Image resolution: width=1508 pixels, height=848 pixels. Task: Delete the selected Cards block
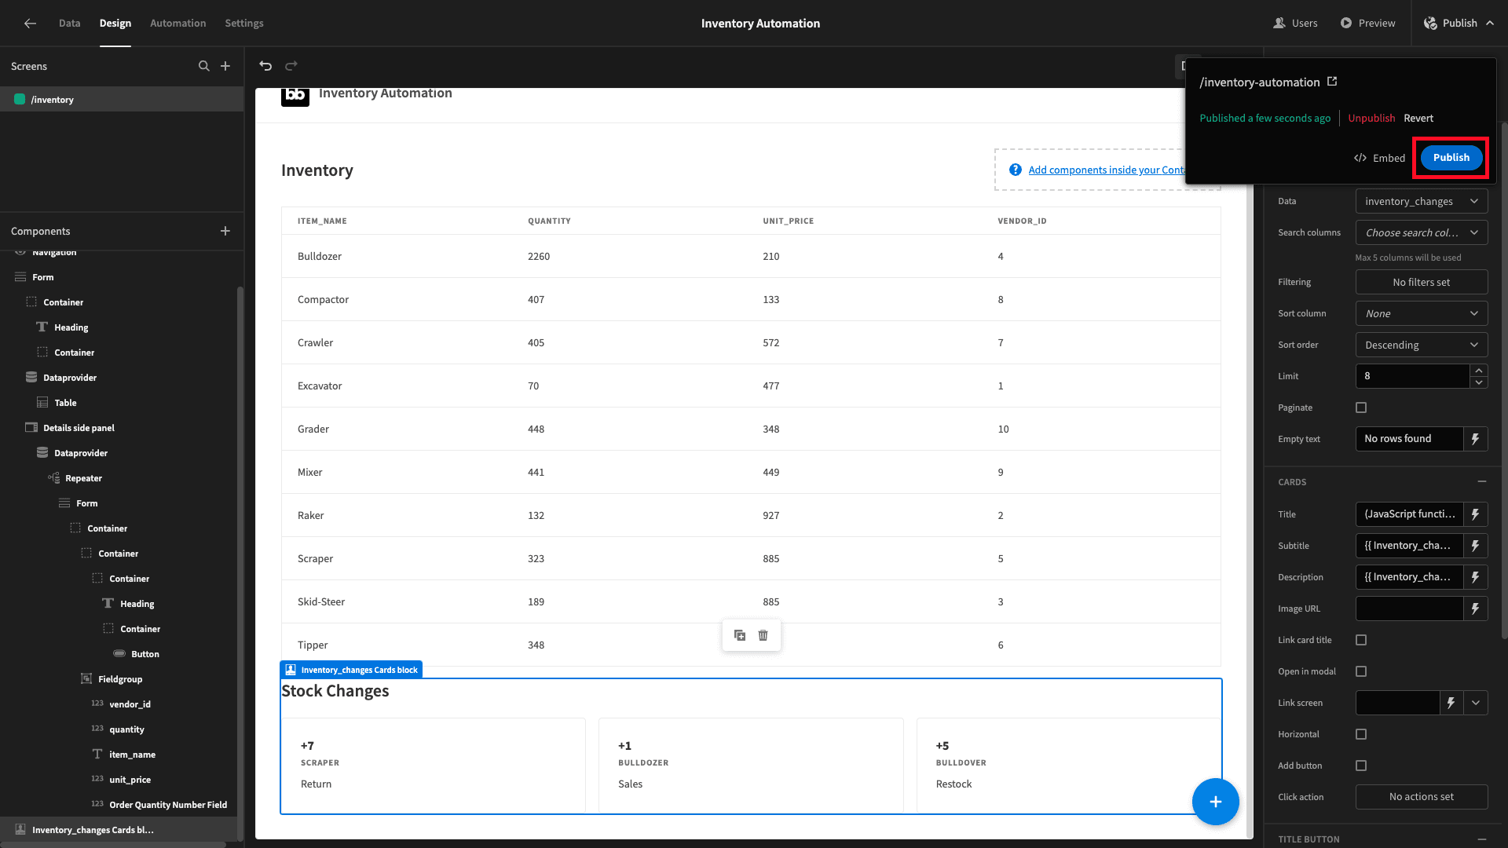pos(763,635)
